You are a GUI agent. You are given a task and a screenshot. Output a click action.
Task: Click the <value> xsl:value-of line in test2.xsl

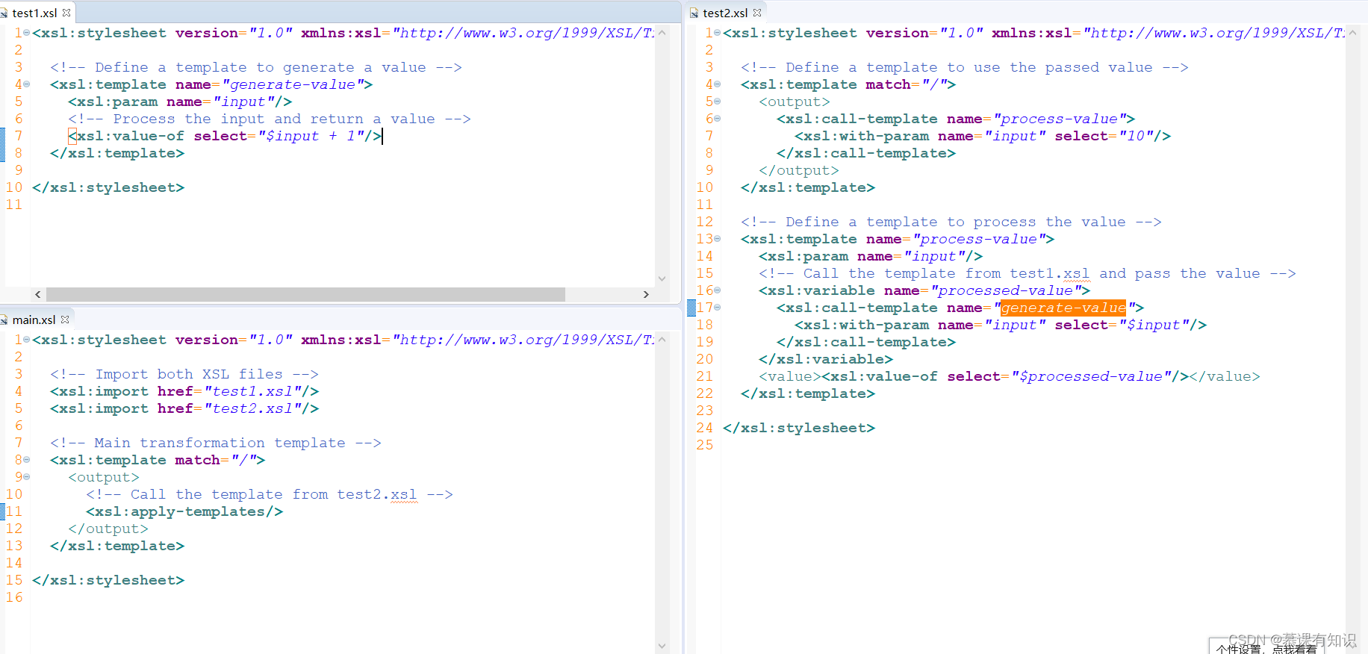[x=1010, y=376]
